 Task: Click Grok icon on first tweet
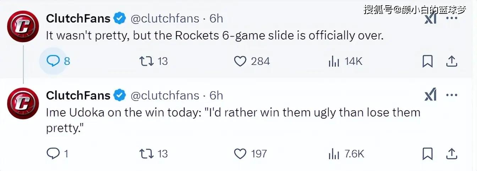point(430,18)
